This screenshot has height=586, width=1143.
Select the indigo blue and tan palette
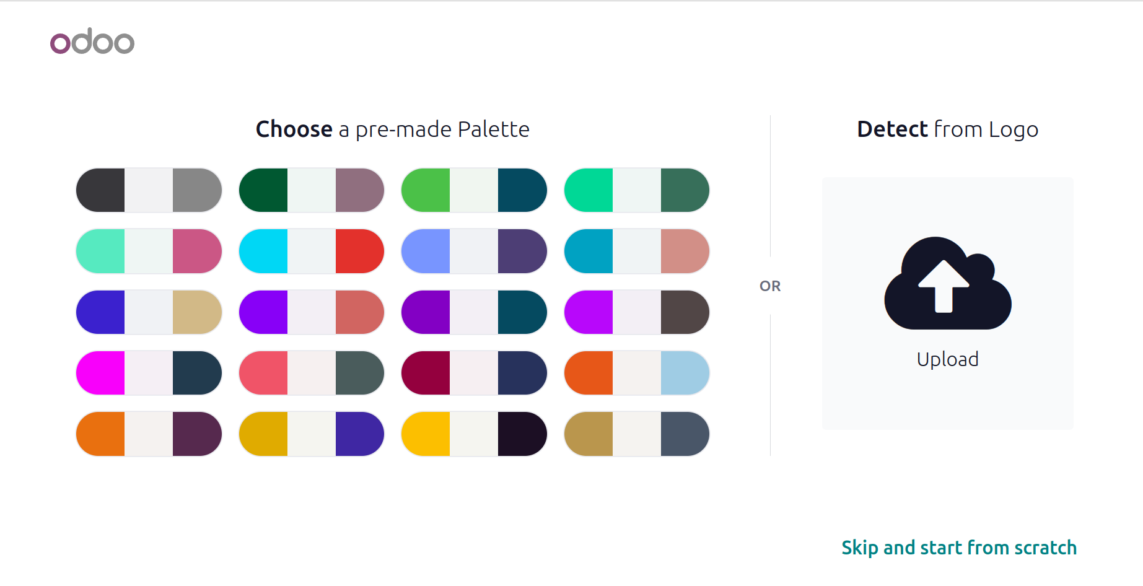pyautogui.click(x=149, y=312)
